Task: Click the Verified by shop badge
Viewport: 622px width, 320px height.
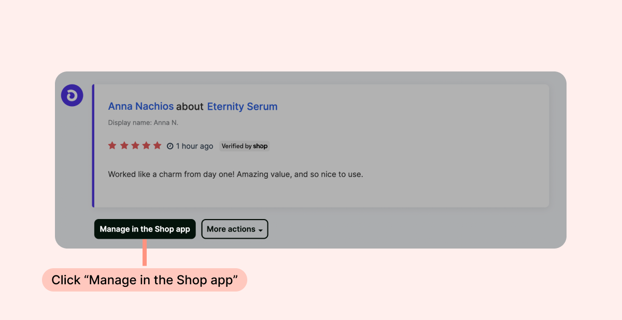Action: (x=244, y=146)
